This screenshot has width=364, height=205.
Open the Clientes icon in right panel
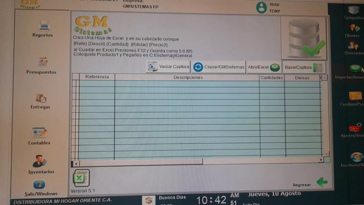tap(355, 28)
